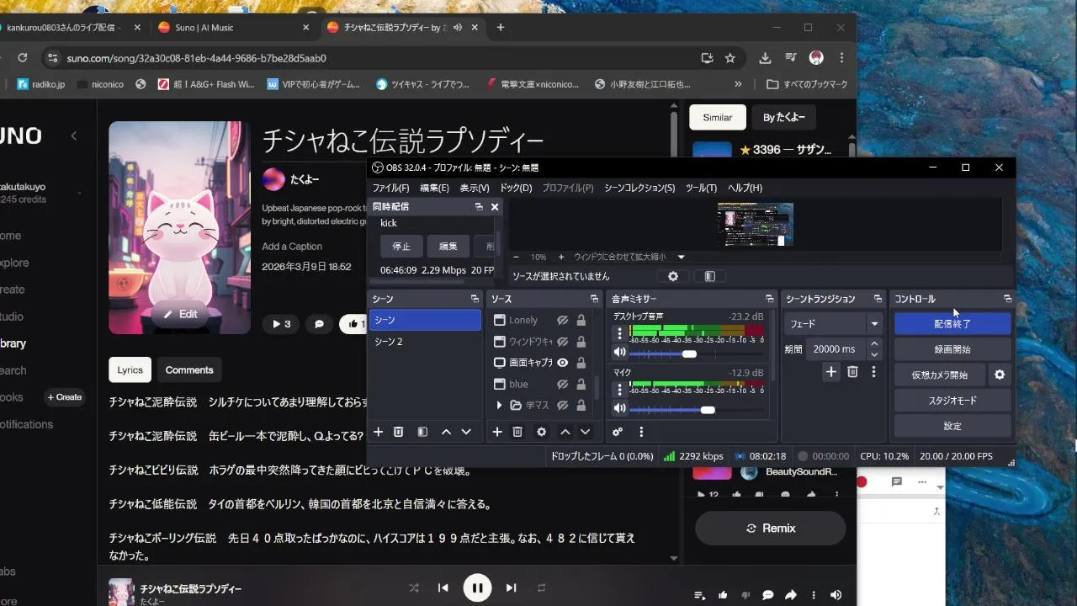This screenshot has height=606, width=1077.
Task: Open audio mixer dock menu dots
Action: point(641,432)
